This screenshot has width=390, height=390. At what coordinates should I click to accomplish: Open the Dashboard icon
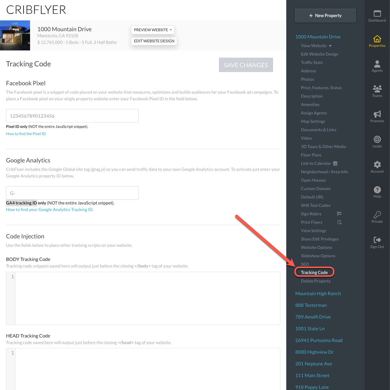tap(377, 14)
